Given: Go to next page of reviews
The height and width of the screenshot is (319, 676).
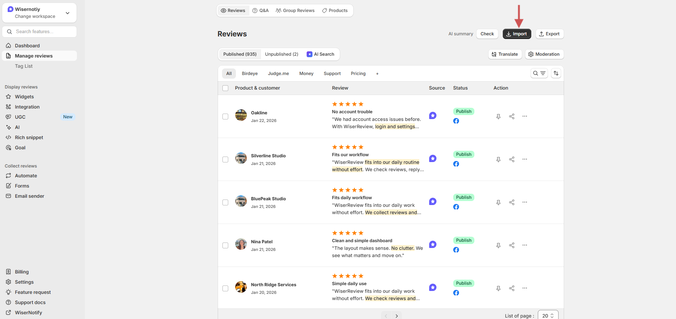Looking at the screenshot, I should [x=397, y=316].
